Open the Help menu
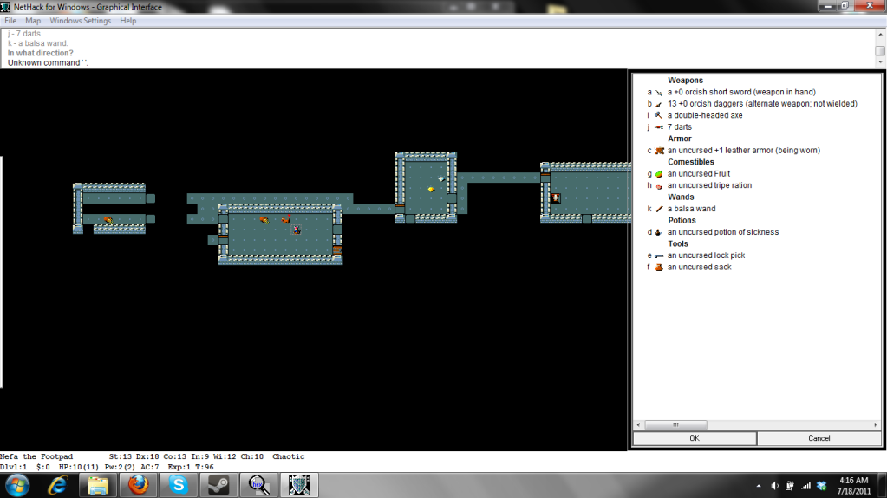 (127, 20)
